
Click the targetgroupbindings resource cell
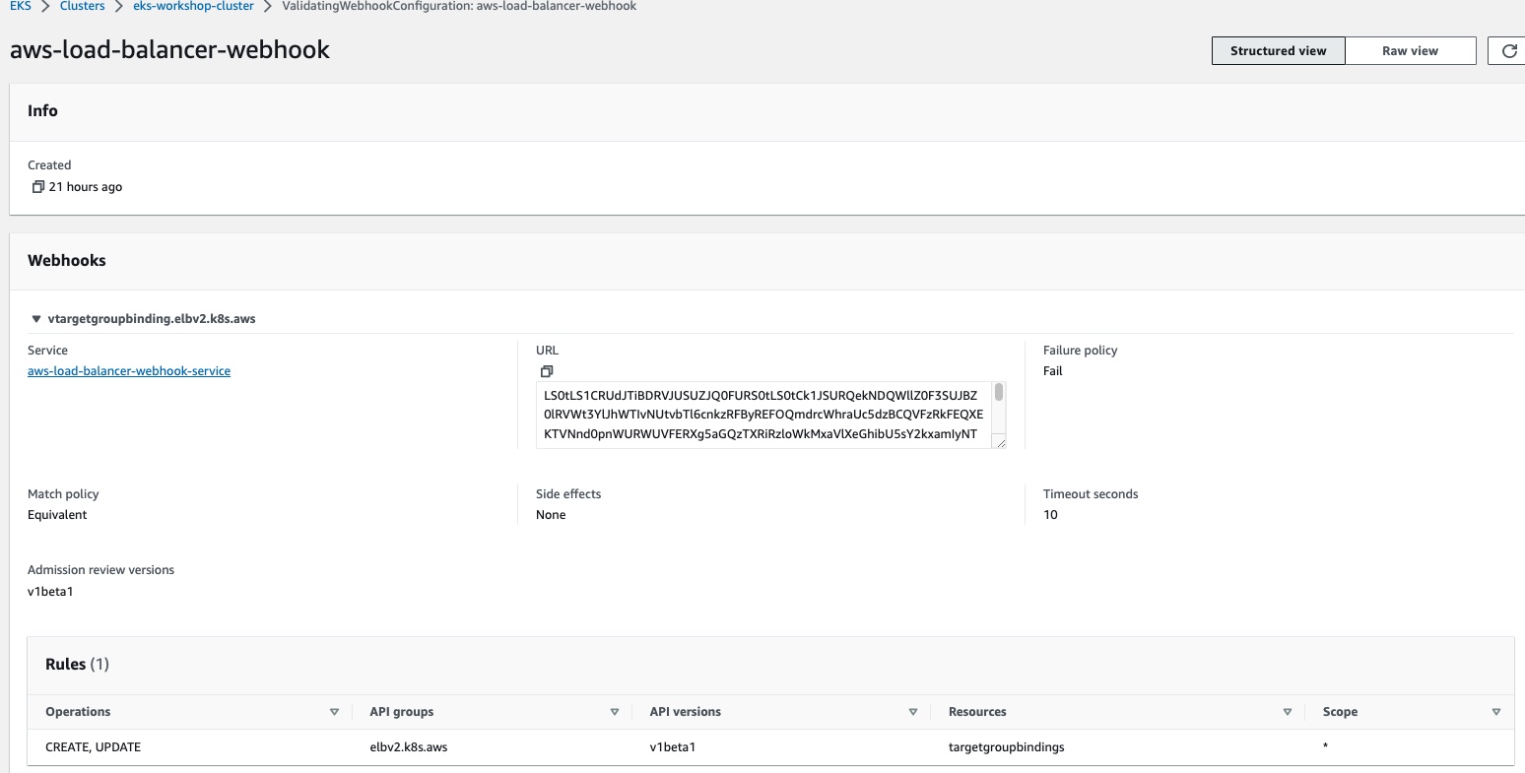1006,747
